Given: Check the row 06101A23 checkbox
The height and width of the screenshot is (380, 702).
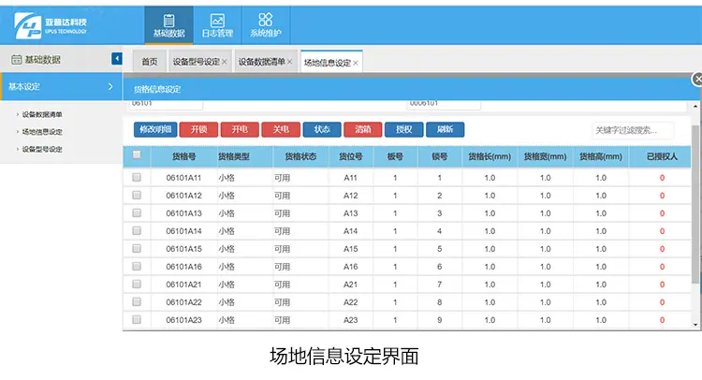Looking at the screenshot, I should [137, 319].
